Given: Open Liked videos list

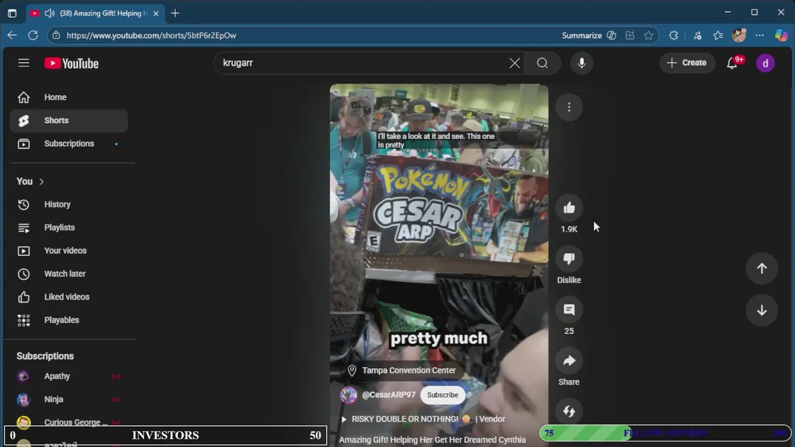Looking at the screenshot, I should click(x=69, y=297).
